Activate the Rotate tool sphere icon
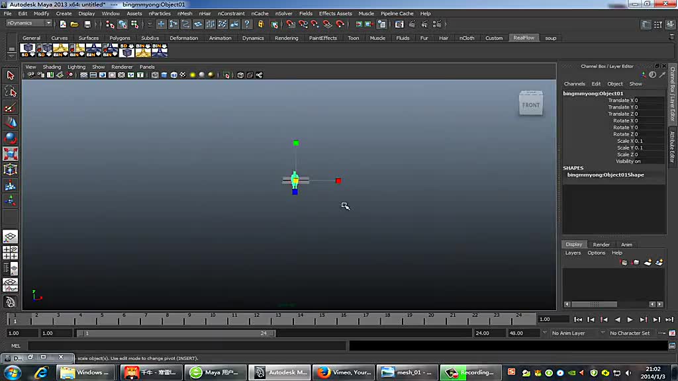Image resolution: width=678 pixels, height=381 pixels. [11, 138]
